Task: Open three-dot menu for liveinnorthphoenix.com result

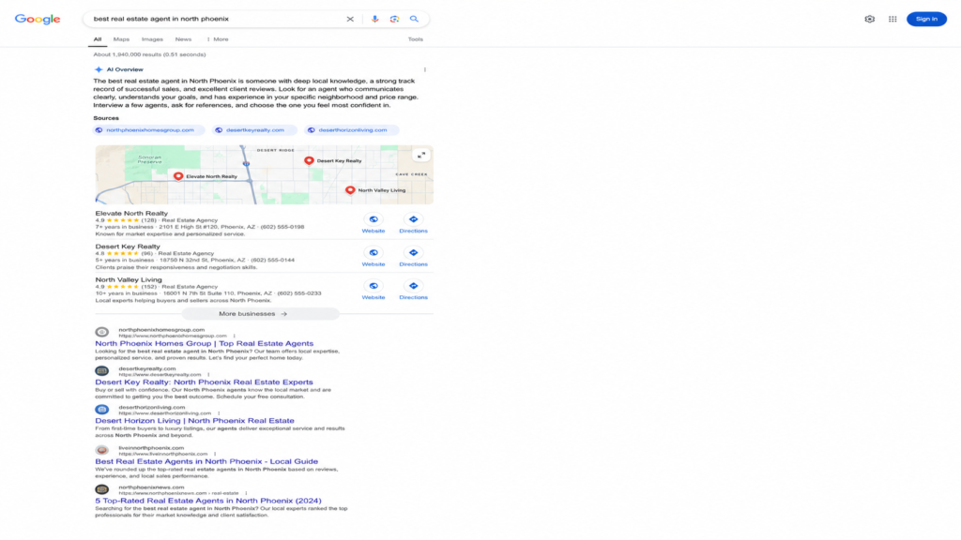Action: 215,454
